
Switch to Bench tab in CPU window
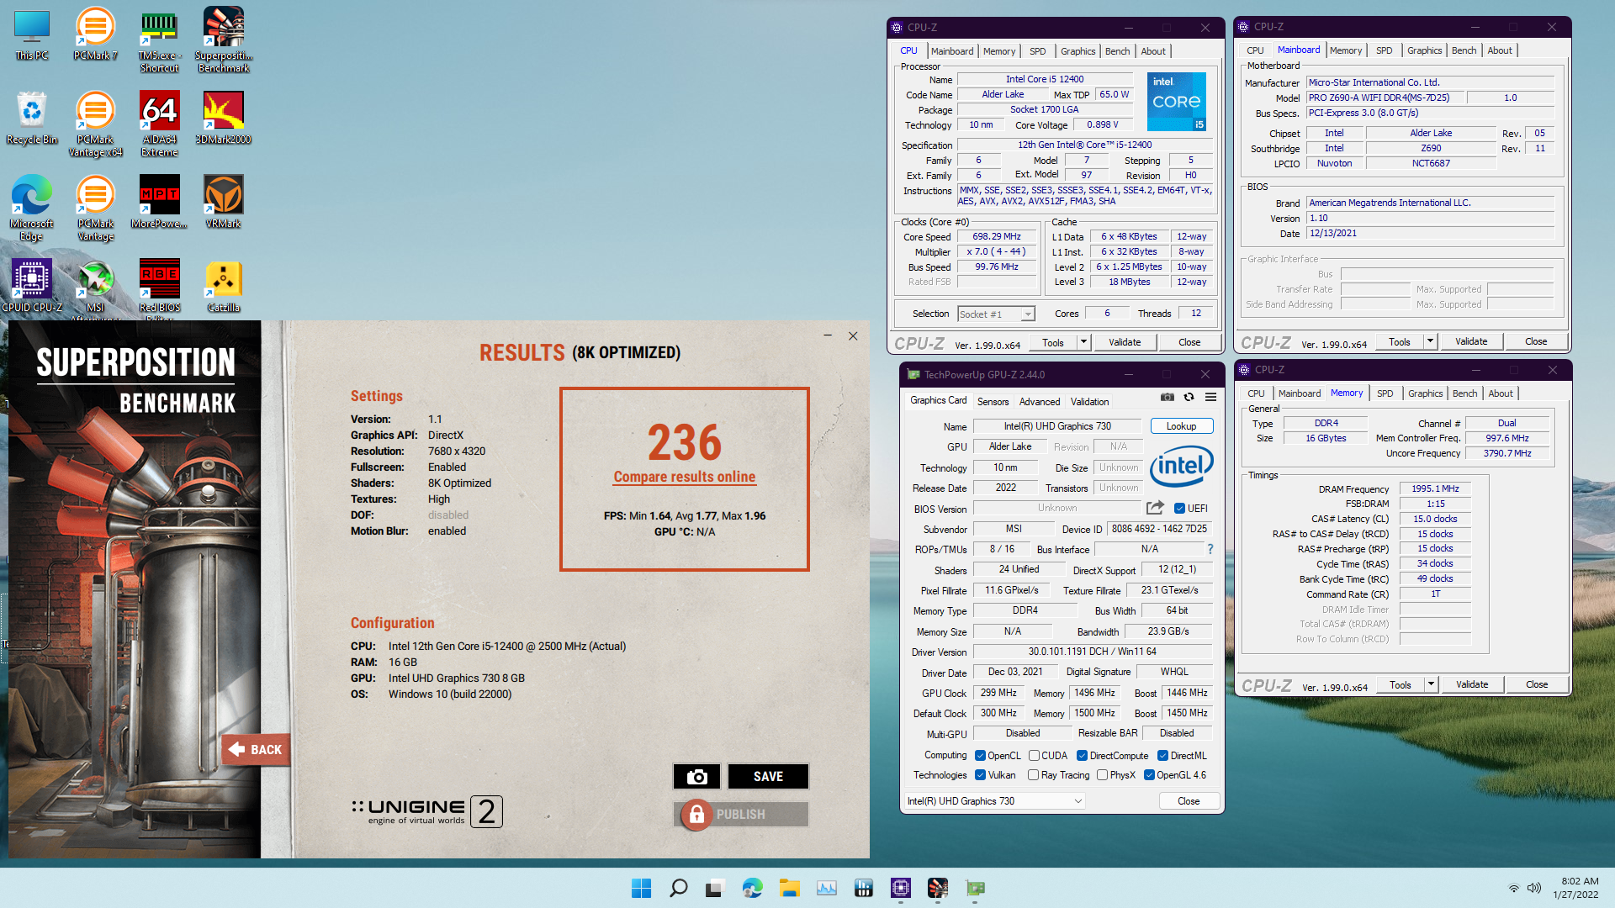tap(1117, 51)
